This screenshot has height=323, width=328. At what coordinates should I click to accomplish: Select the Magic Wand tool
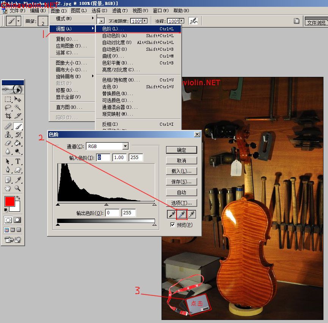tap(18, 108)
